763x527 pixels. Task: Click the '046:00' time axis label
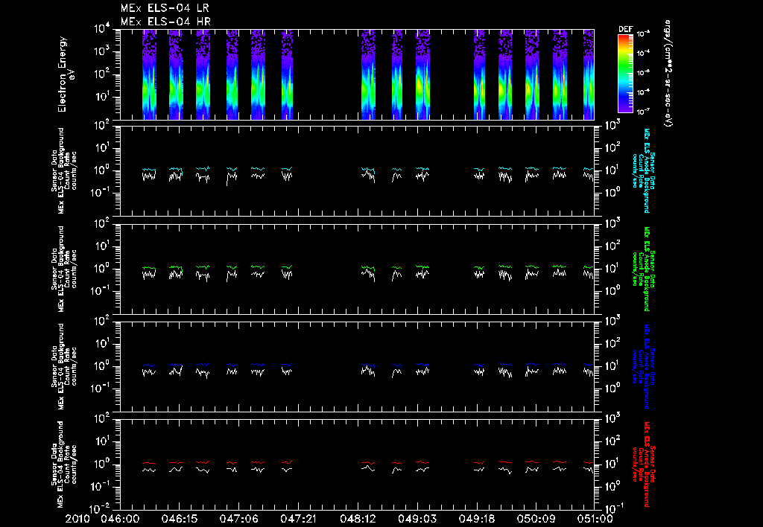(120, 519)
